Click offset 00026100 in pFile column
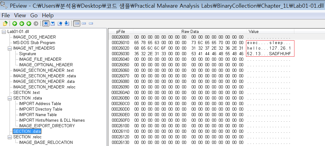The width and height of the screenshot is (325, 146). [120, 126]
